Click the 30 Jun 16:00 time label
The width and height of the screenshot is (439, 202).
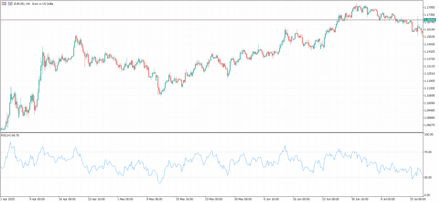coord(360,199)
